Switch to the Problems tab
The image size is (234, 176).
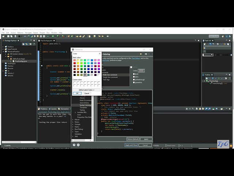click(x=43, y=109)
